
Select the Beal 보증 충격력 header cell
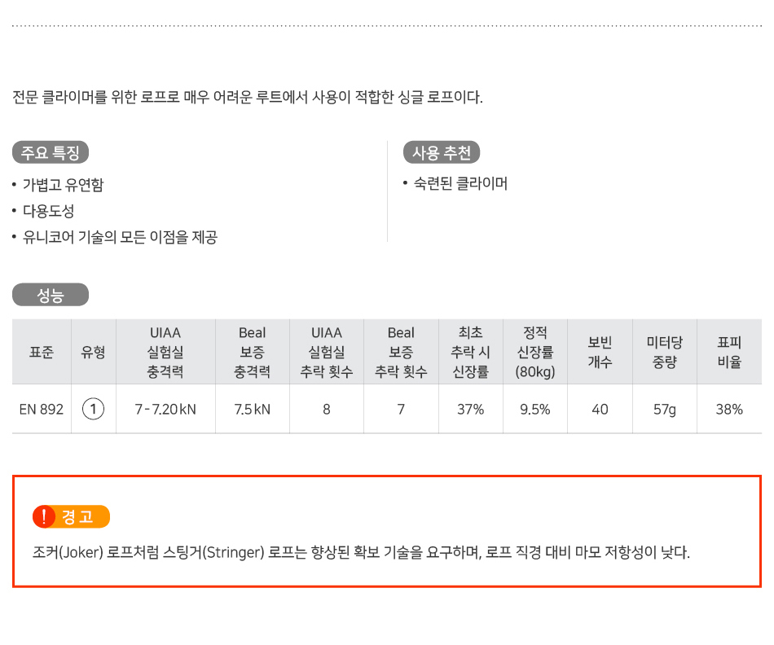coord(253,352)
